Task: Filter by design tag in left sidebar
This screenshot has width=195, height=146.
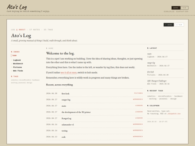Action: (29, 83)
